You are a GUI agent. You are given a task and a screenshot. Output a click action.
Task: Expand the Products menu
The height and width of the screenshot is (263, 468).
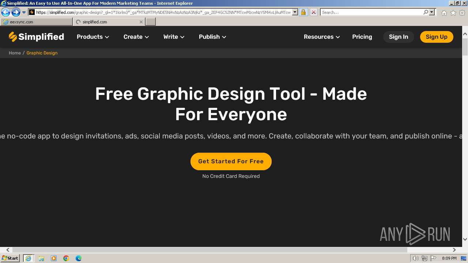(93, 37)
